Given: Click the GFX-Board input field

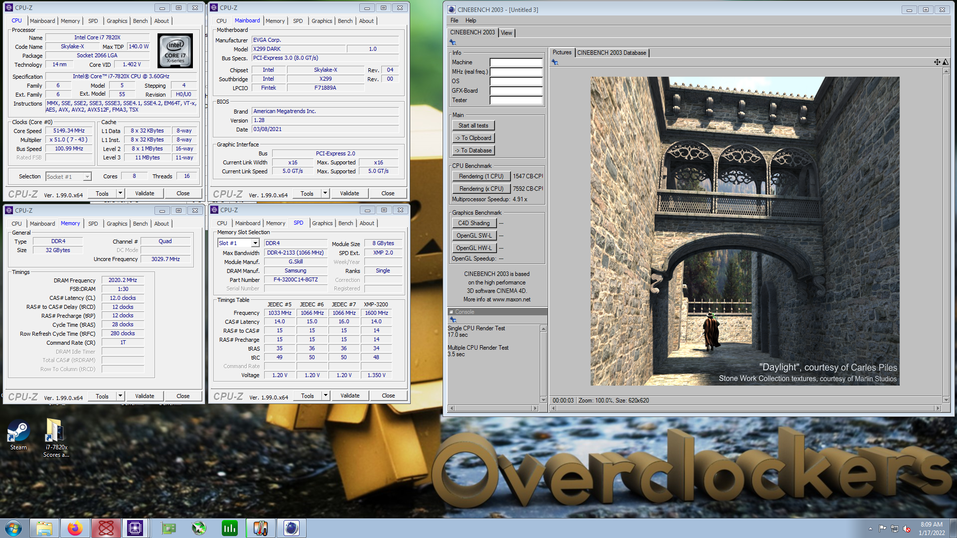Looking at the screenshot, I should (x=516, y=91).
